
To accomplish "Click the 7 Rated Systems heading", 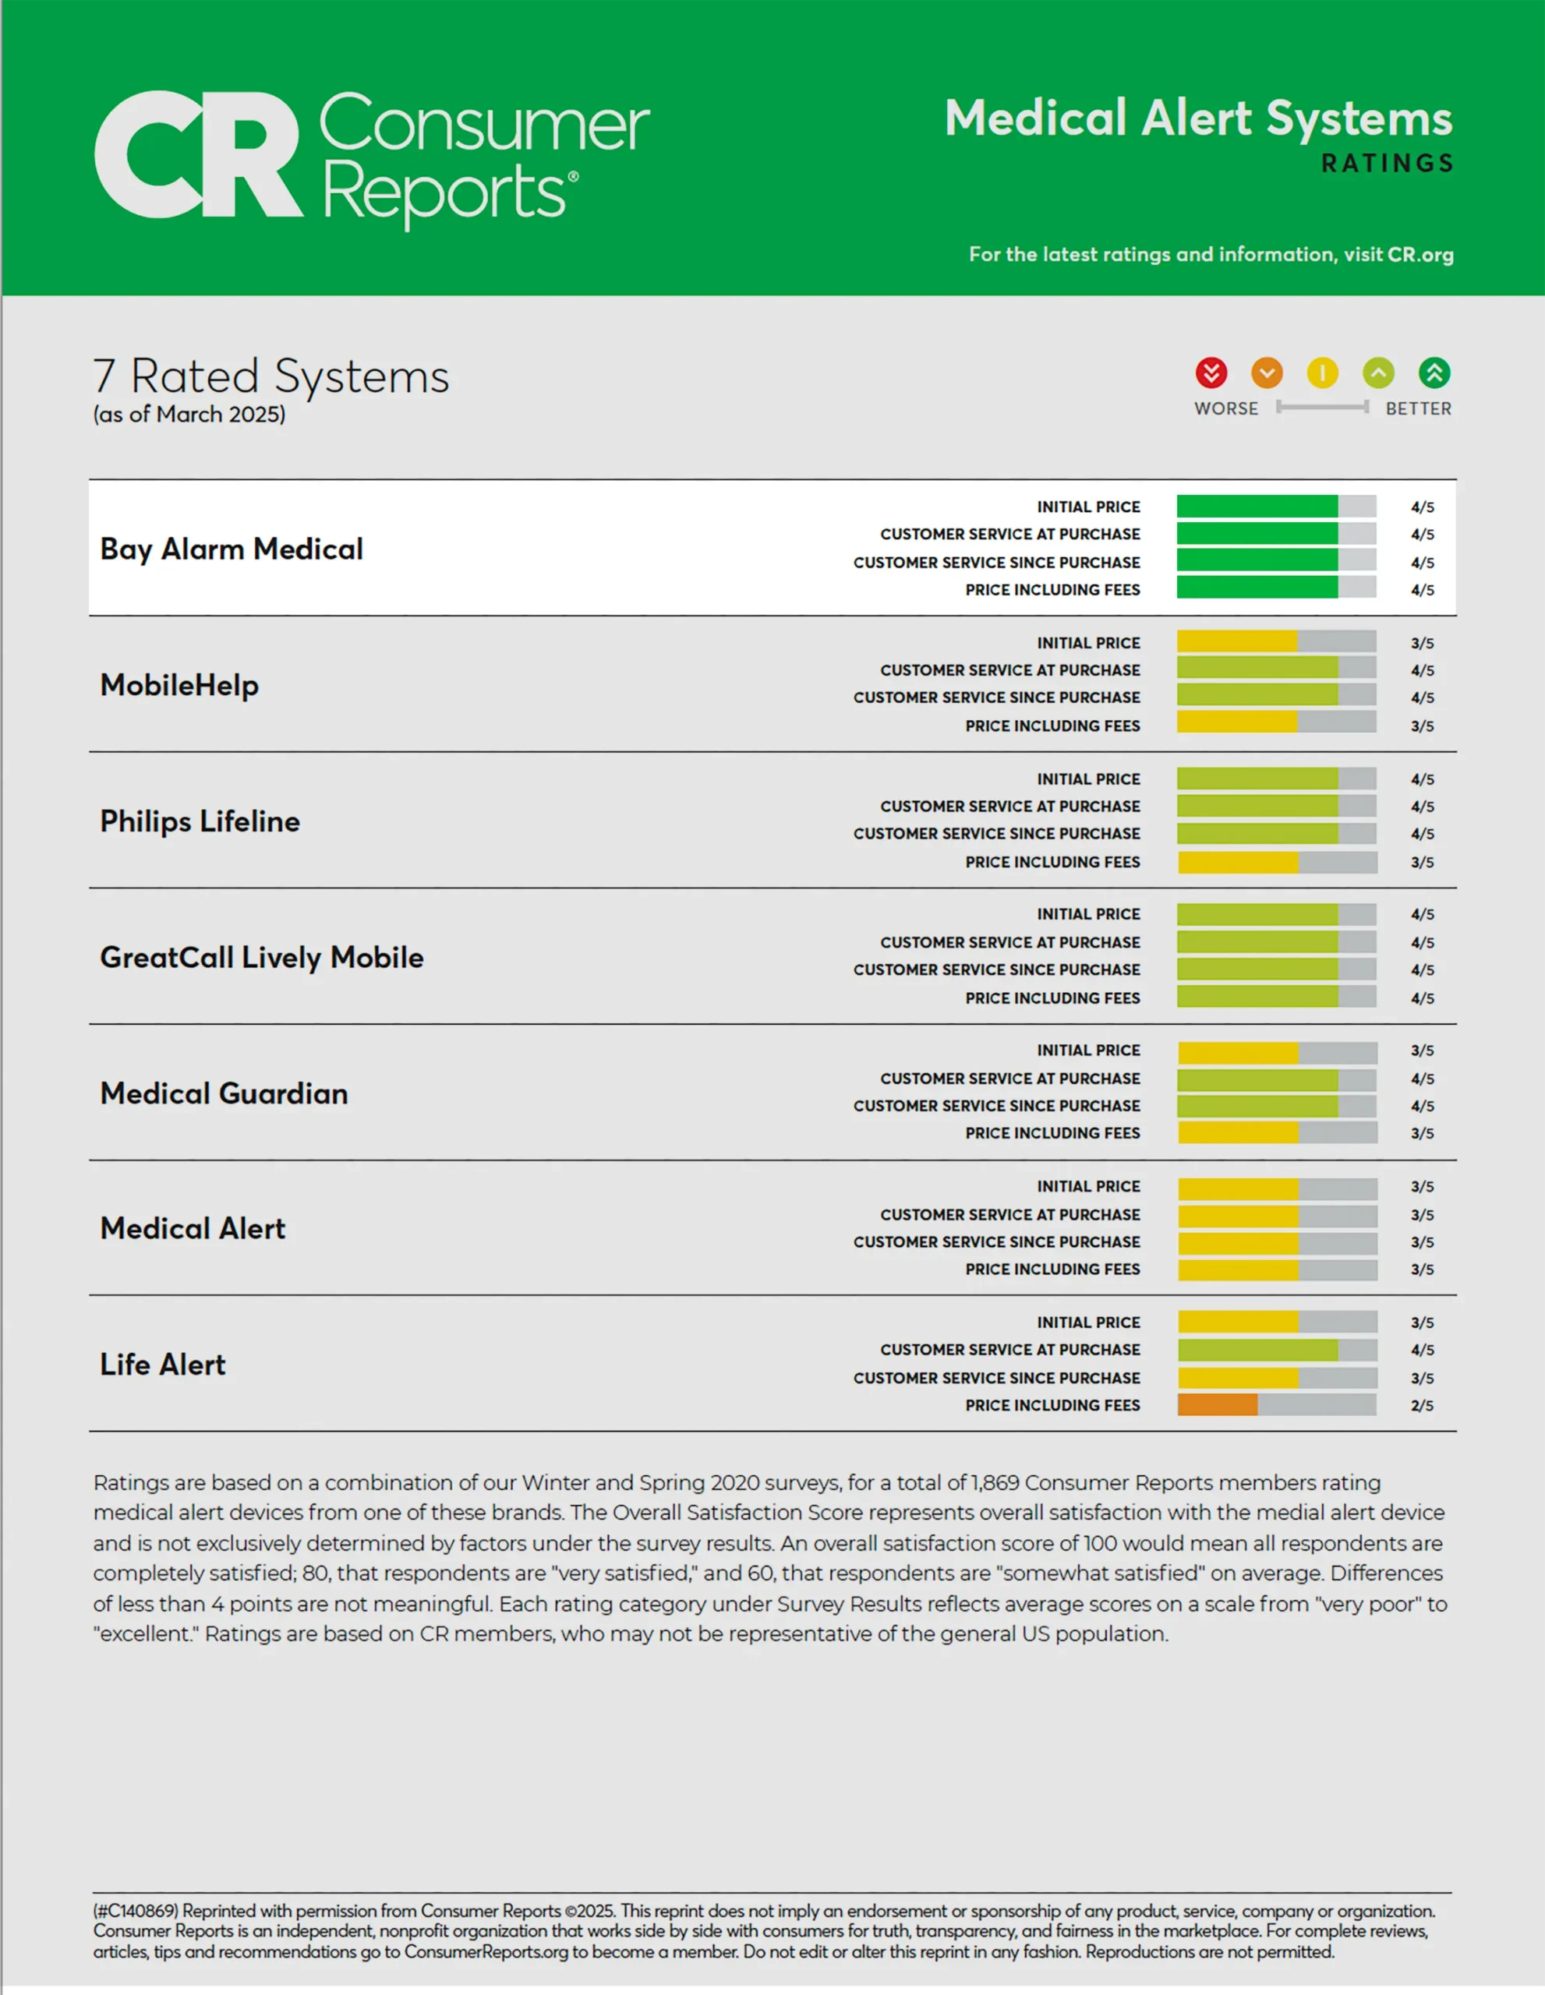I will (x=271, y=376).
